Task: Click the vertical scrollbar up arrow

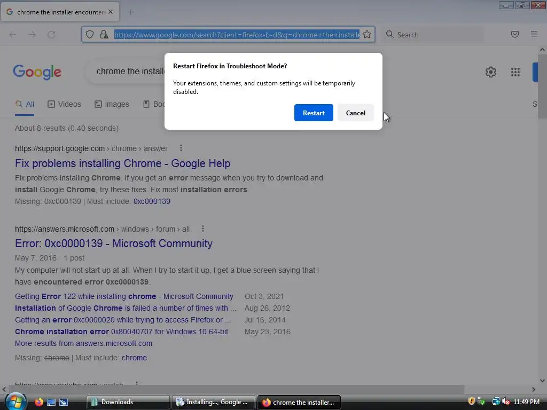Action: point(542,50)
